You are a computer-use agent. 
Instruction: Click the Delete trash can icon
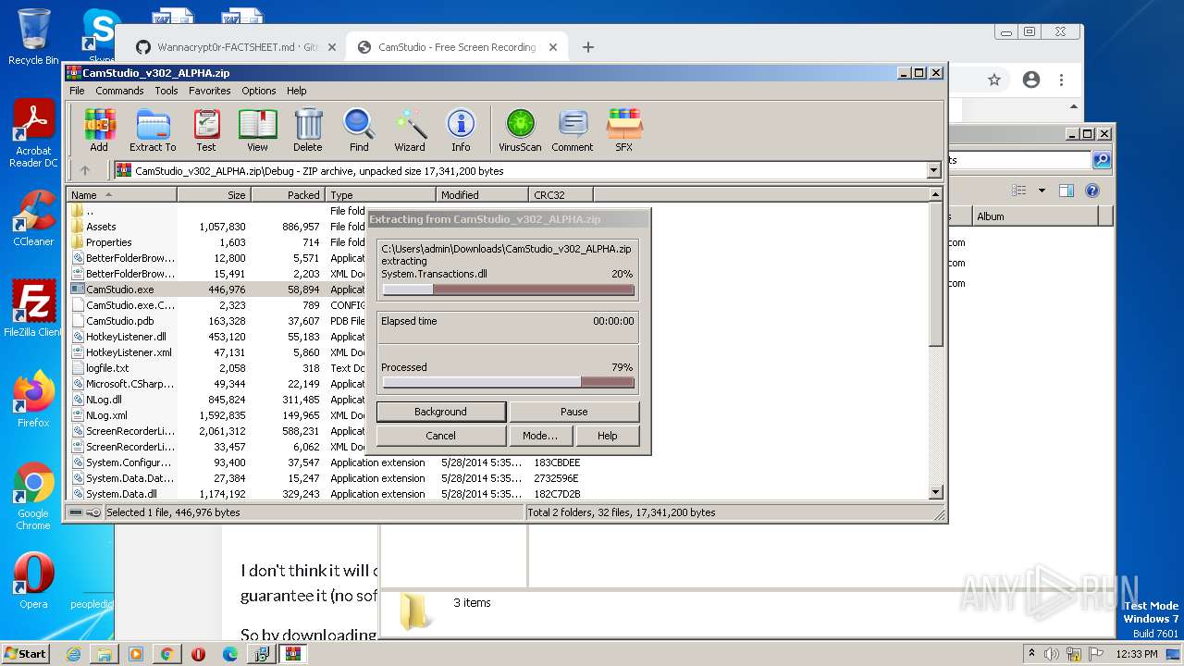tap(308, 129)
